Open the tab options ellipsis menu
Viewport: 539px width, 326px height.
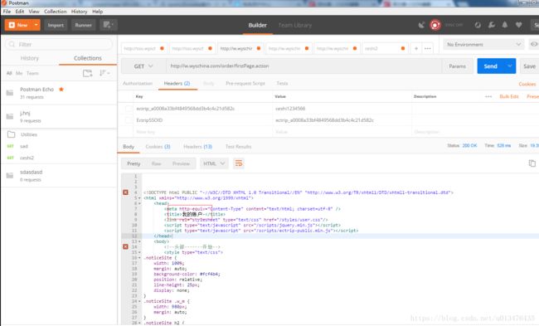[x=428, y=48]
